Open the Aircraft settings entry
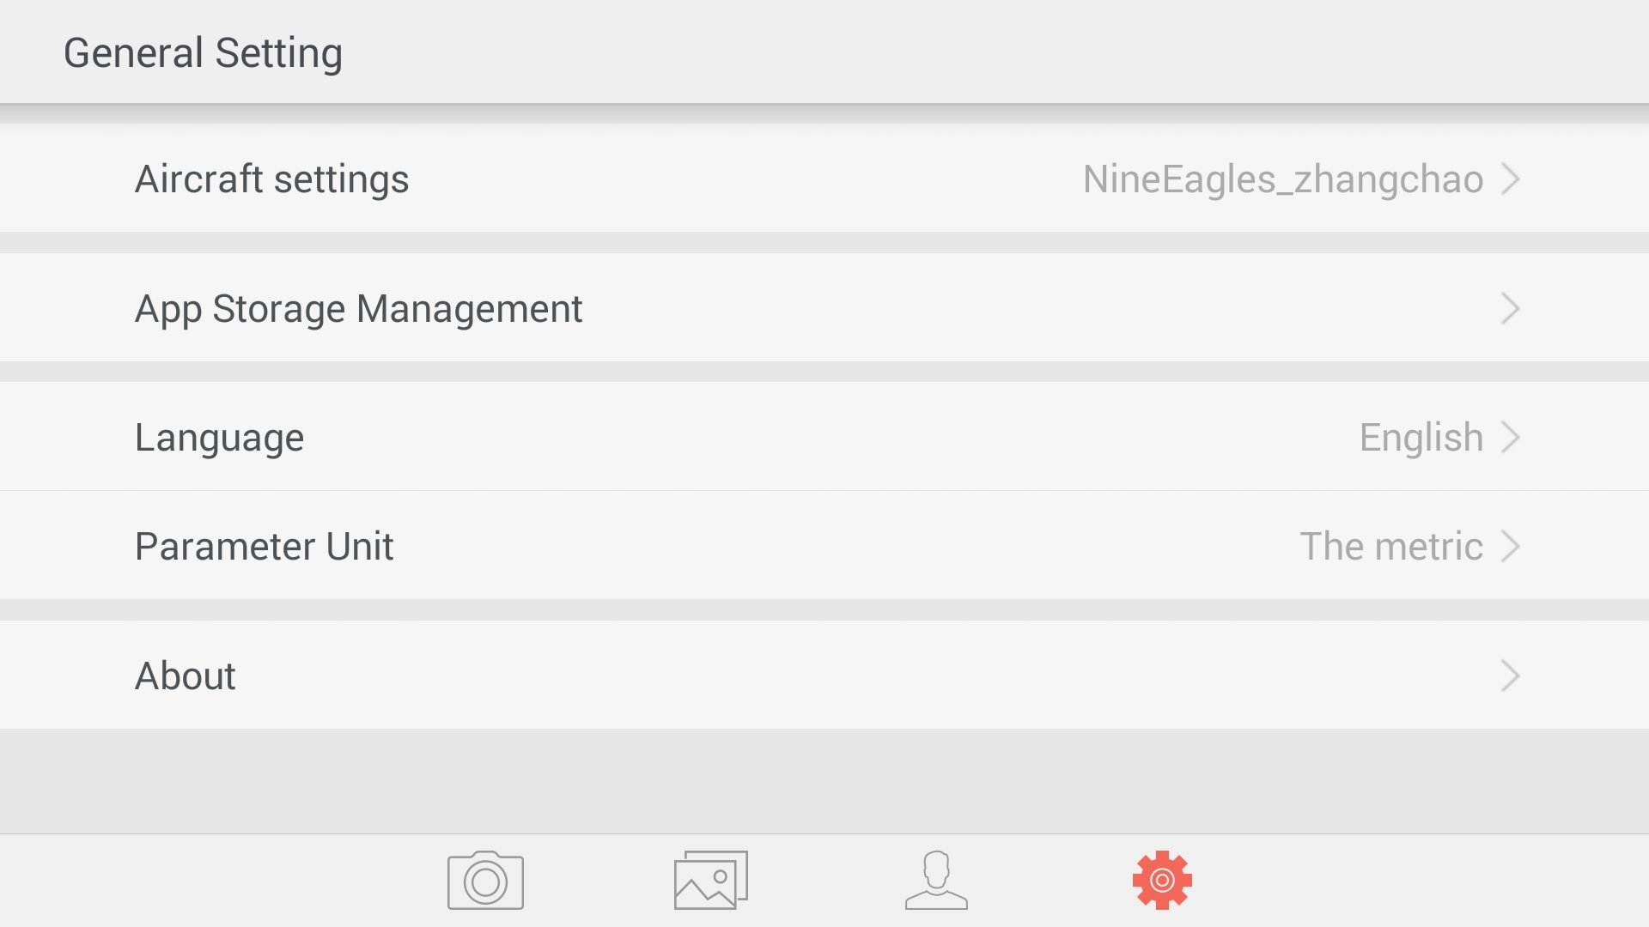 [824, 179]
